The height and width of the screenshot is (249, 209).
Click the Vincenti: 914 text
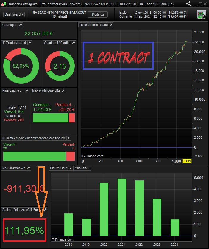pos(14,112)
